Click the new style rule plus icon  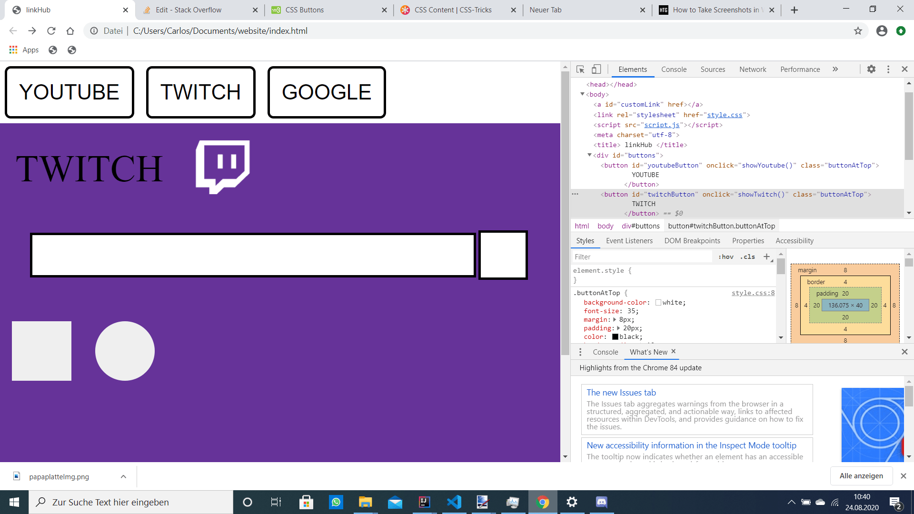tap(766, 257)
